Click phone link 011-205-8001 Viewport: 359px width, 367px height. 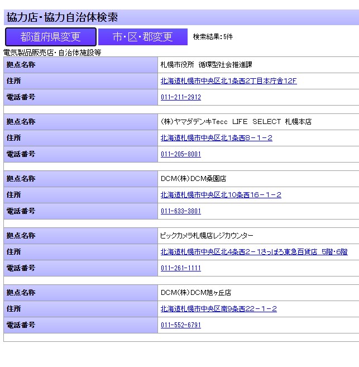(x=180, y=154)
